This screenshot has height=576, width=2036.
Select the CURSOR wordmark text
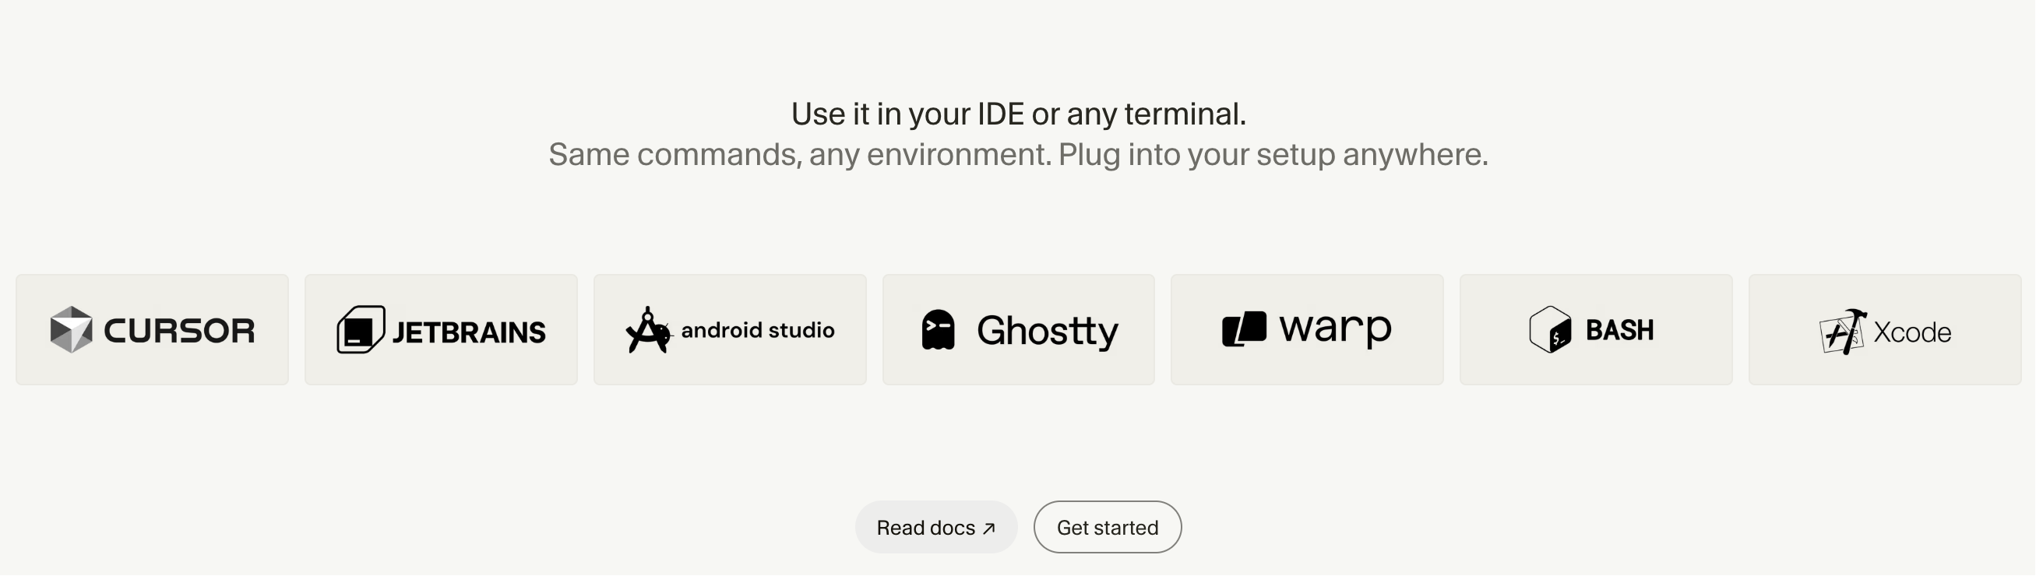(179, 330)
